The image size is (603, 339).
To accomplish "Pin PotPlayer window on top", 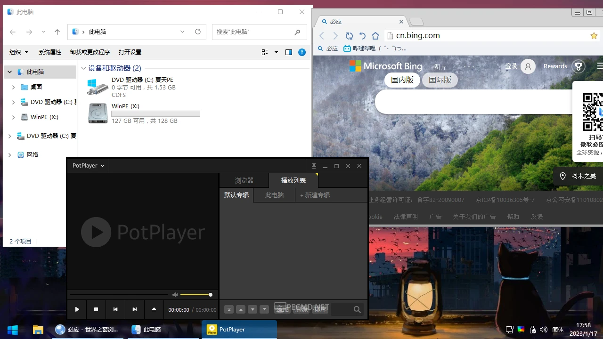I will click(x=314, y=166).
